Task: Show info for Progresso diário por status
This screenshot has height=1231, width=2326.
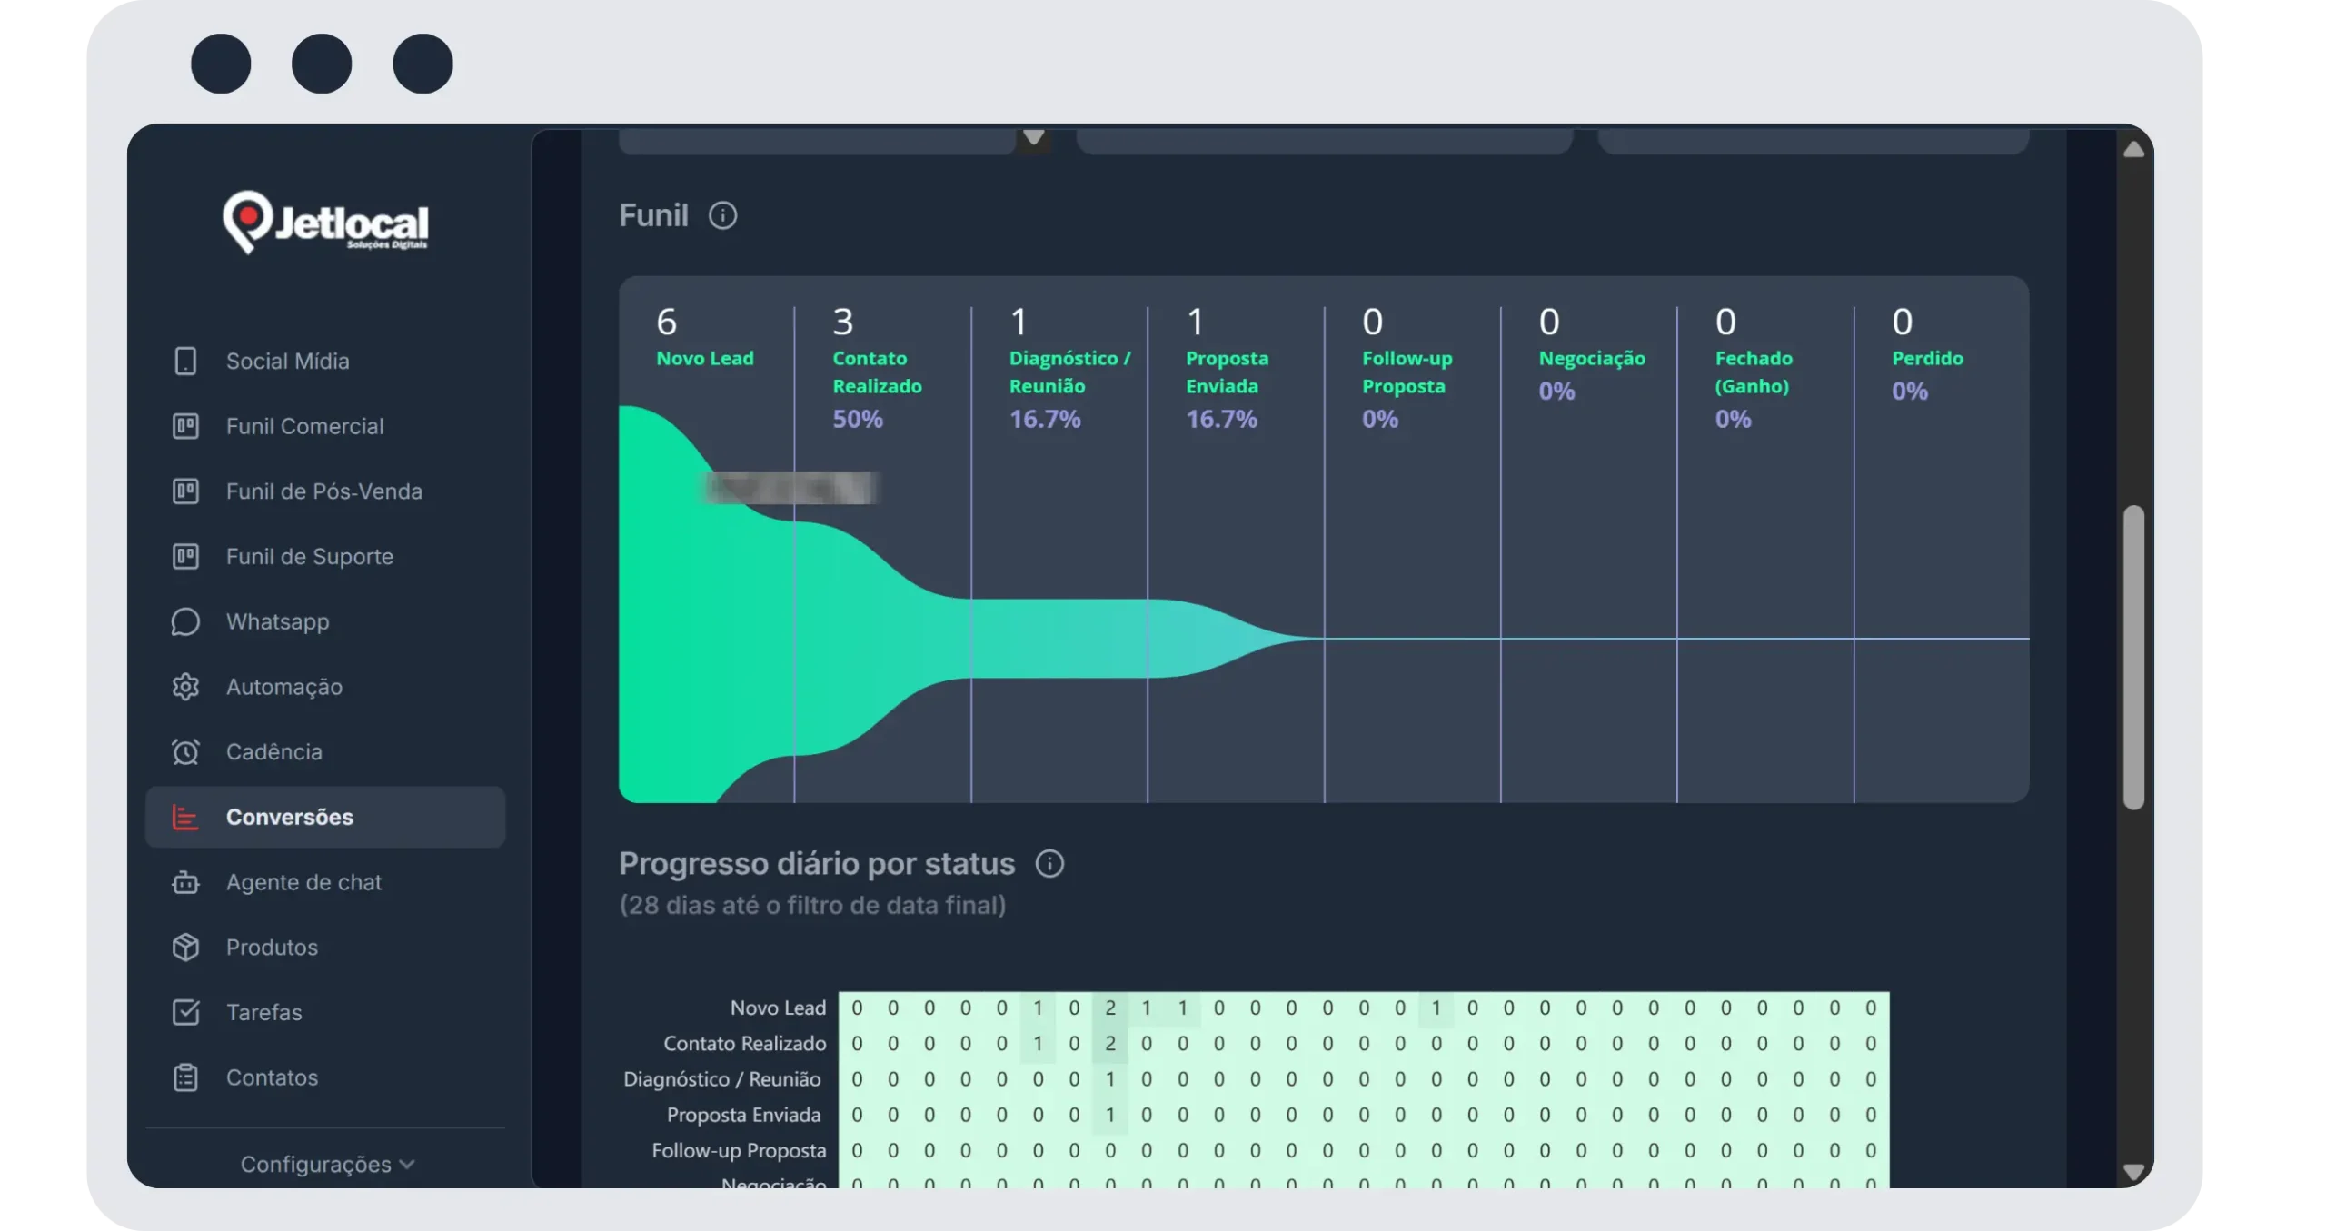Action: [x=1049, y=863]
